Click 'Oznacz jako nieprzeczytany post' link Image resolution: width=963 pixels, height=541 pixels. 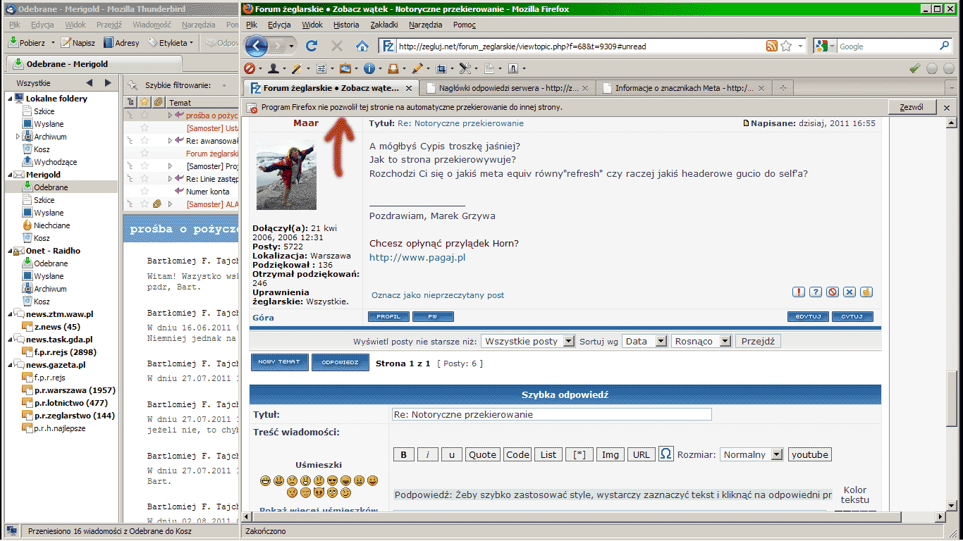(x=438, y=295)
